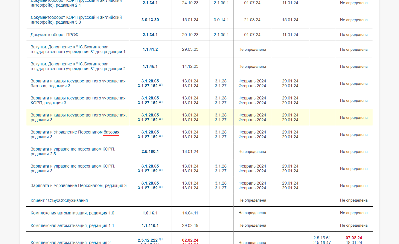Open Комплексная автоматизация, редакция 2 link

coord(71,242)
